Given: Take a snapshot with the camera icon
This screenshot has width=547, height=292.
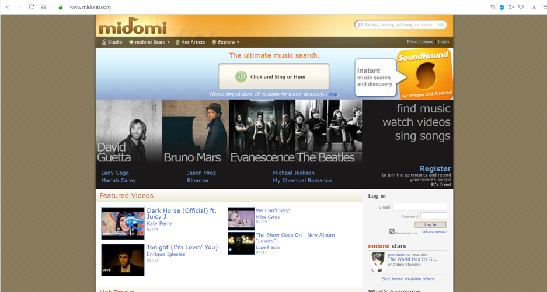Looking at the screenshot, I should [x=492, y=7].
